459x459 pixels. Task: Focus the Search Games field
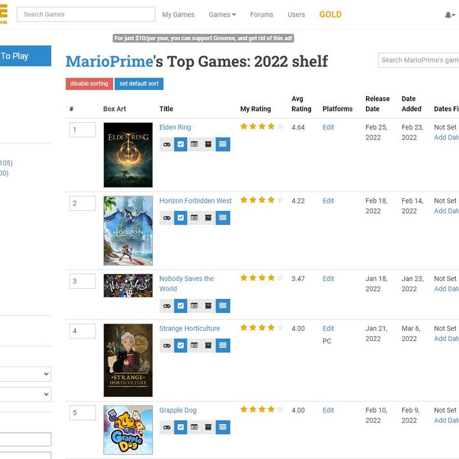point(86,14)
